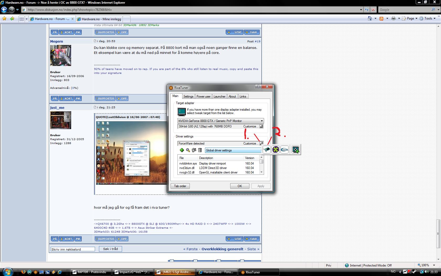
Task: Open Megern's user profile link
Action: pos(56,41)
